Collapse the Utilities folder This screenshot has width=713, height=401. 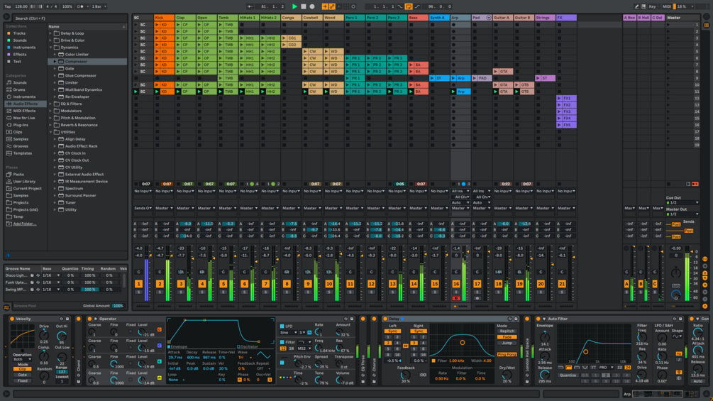[x=51, y=132]
